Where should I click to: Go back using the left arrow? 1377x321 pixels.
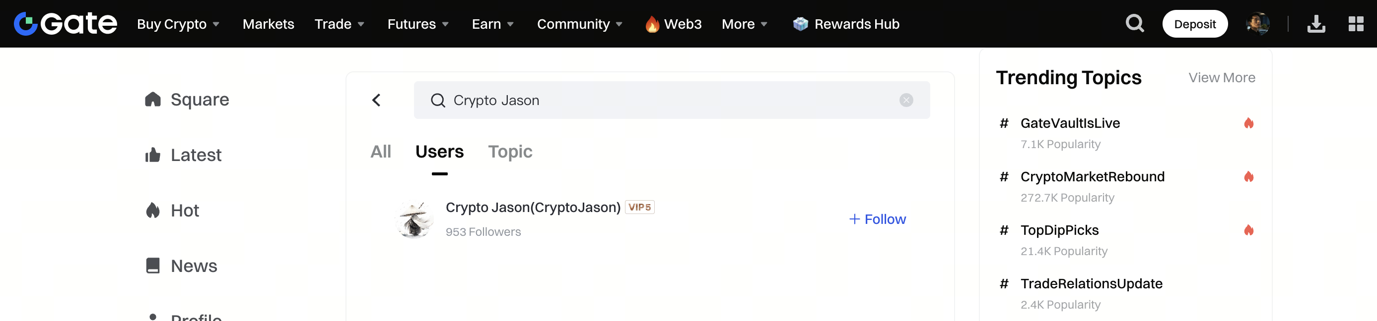[x=376, y=100]
